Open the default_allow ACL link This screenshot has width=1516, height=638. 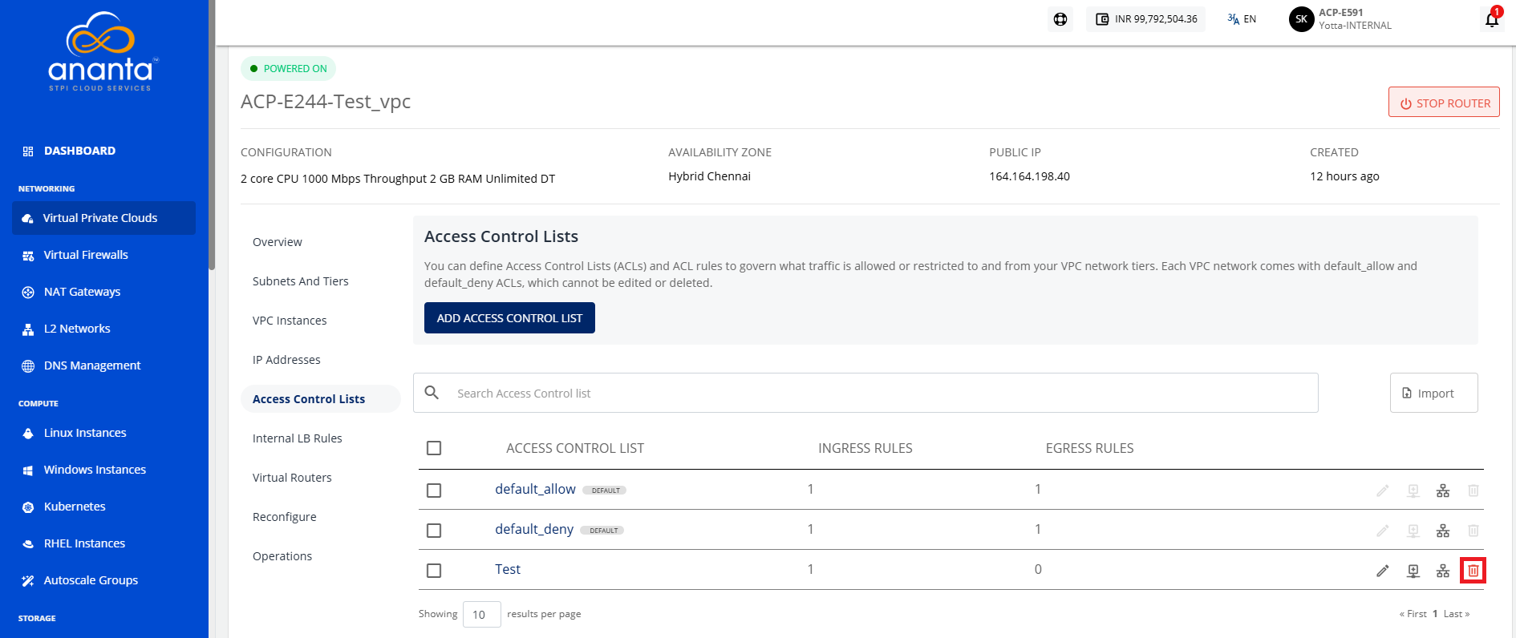pyautogui.click(x=535, y=489)
